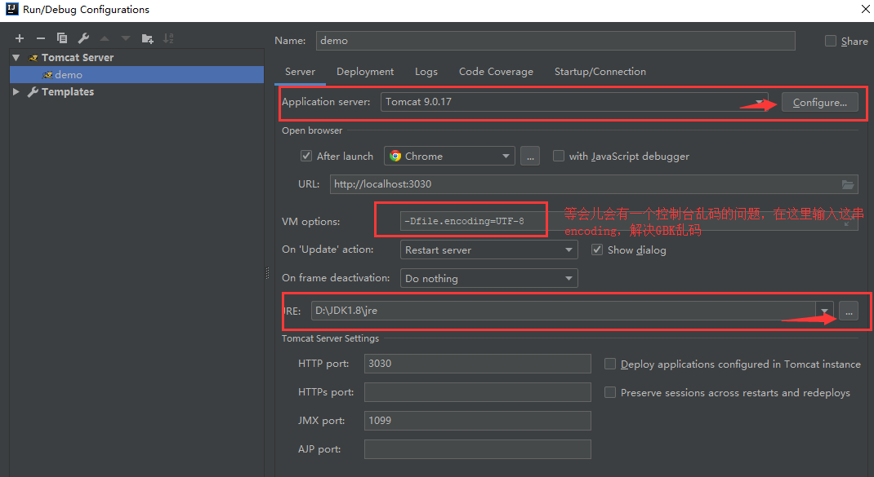
Task: Click the edit templates wrench icon
Action: (82, 38)
